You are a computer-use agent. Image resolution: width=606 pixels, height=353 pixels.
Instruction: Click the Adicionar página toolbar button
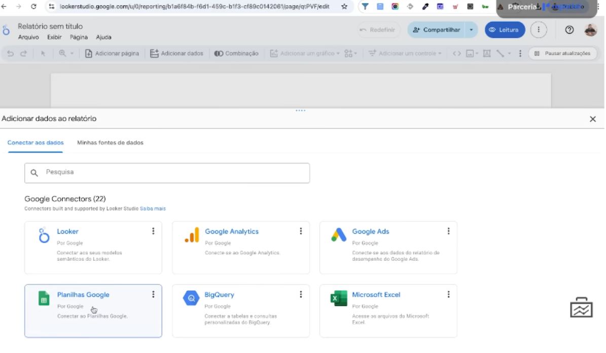coord(112,54)
